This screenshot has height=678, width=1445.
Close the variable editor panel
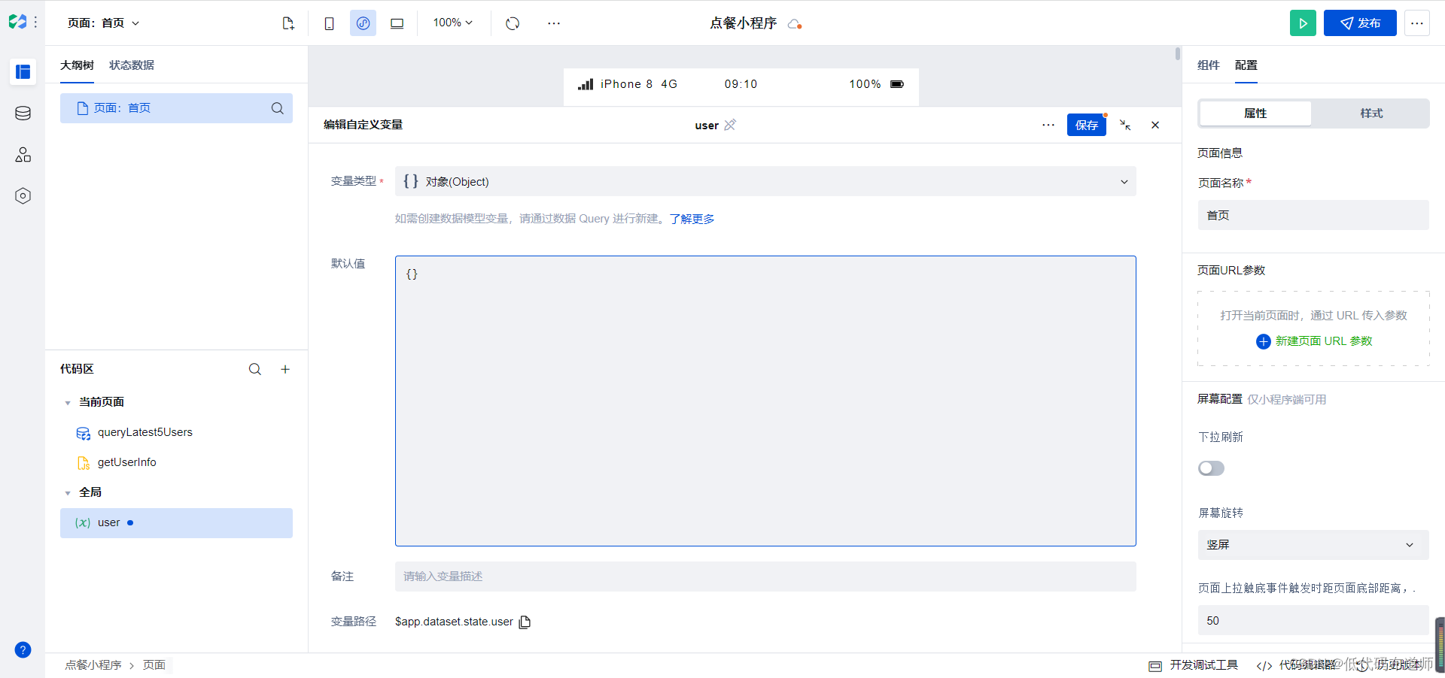(x=1155, y=125)
